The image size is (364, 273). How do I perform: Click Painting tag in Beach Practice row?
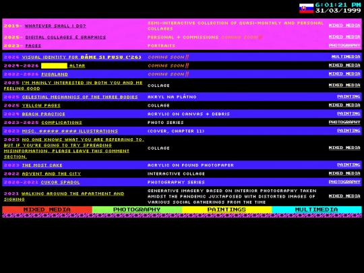348,114
